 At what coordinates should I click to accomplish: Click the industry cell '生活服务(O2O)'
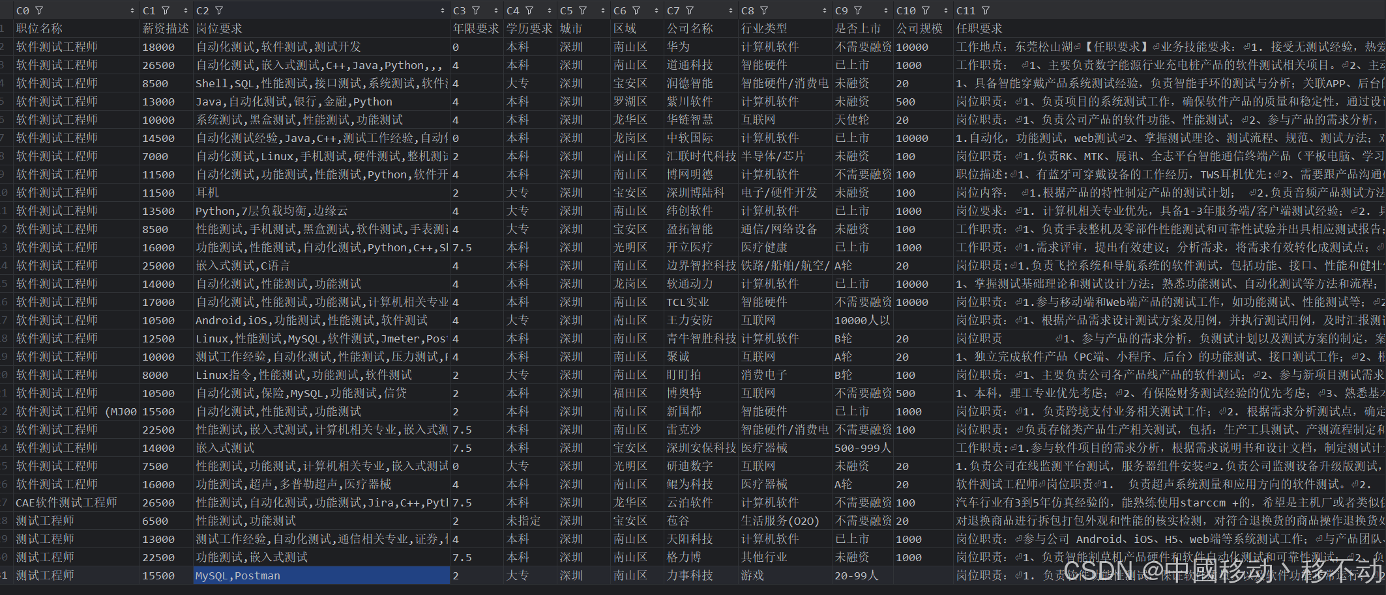(780, 521)
